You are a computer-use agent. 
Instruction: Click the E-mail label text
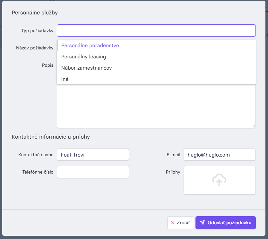click(x=173, y=155)
